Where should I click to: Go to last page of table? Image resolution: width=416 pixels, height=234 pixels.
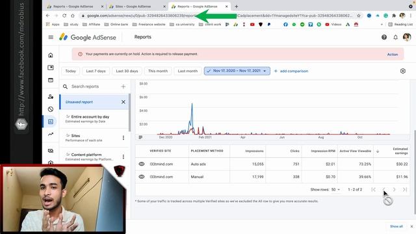tap(404, 189)
